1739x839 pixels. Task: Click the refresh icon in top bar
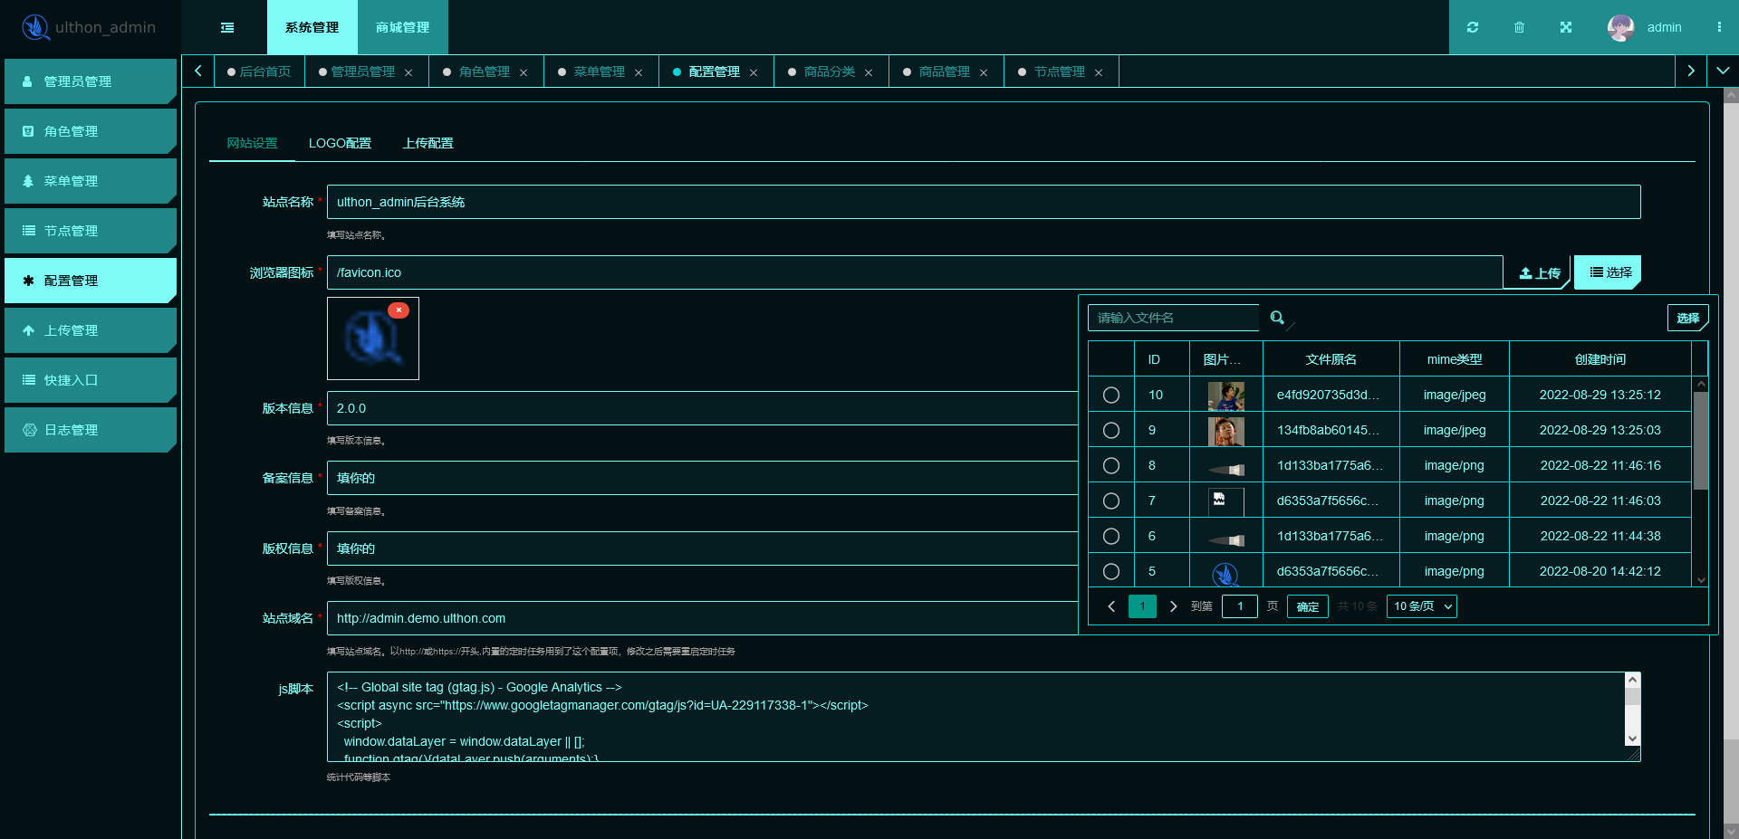pos(1473,27)
